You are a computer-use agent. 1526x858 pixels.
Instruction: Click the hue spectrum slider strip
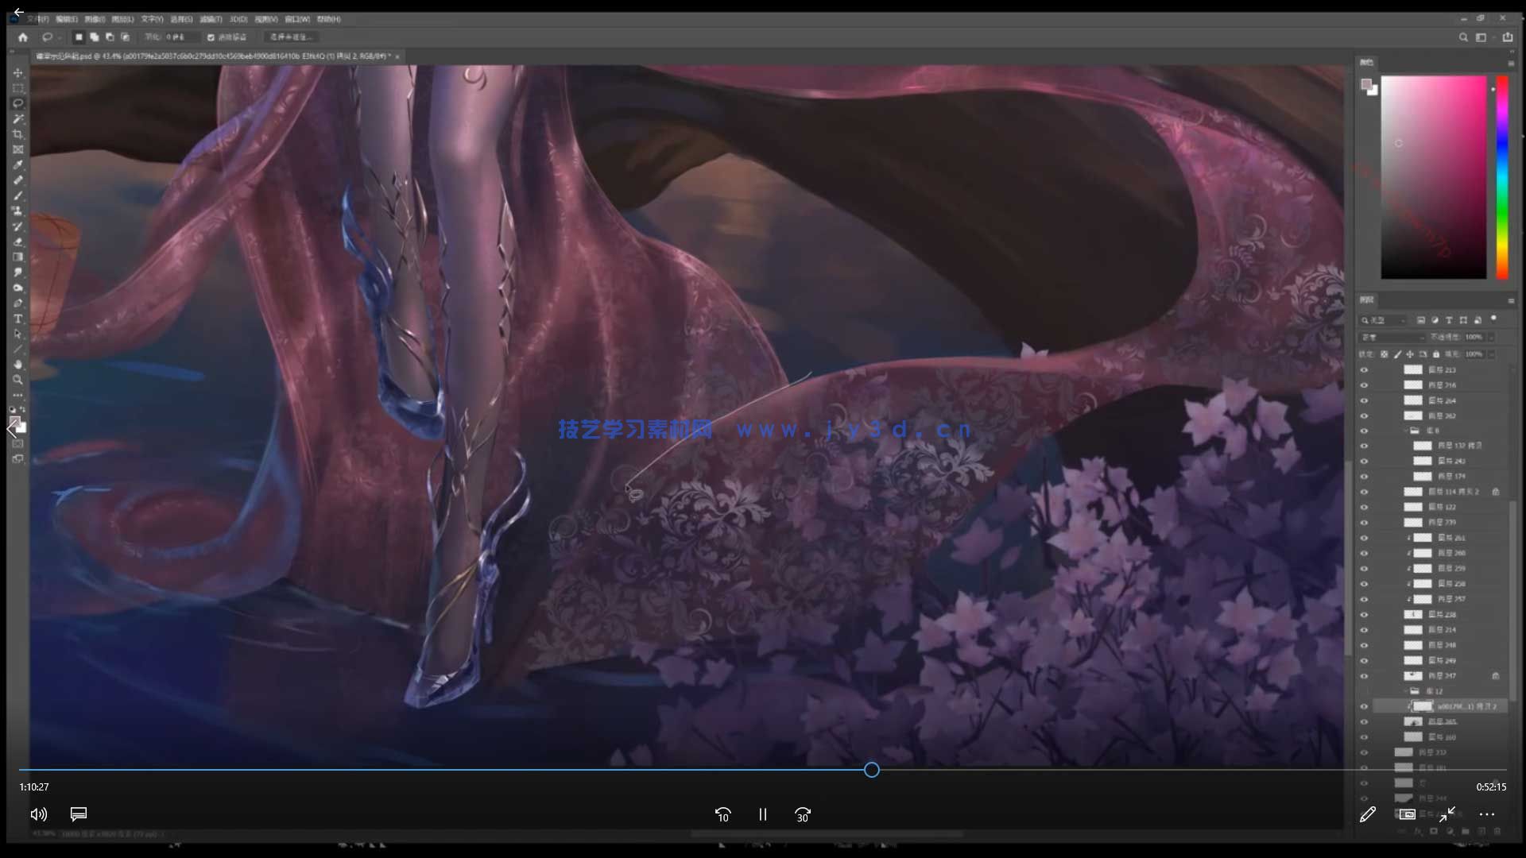[1502, 177]
